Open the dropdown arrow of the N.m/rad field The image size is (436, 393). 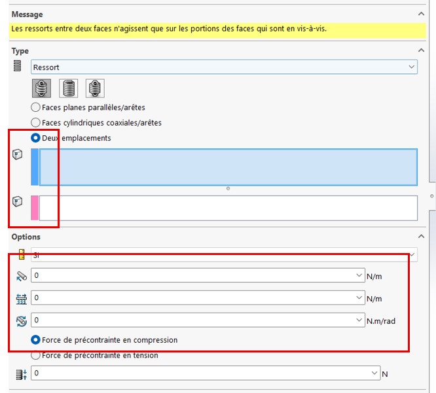(359, 320)
